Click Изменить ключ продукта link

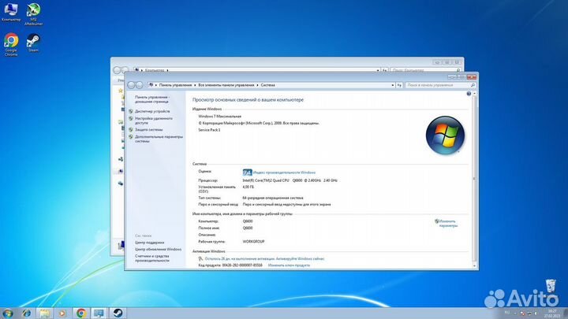(x=289, y=265)
